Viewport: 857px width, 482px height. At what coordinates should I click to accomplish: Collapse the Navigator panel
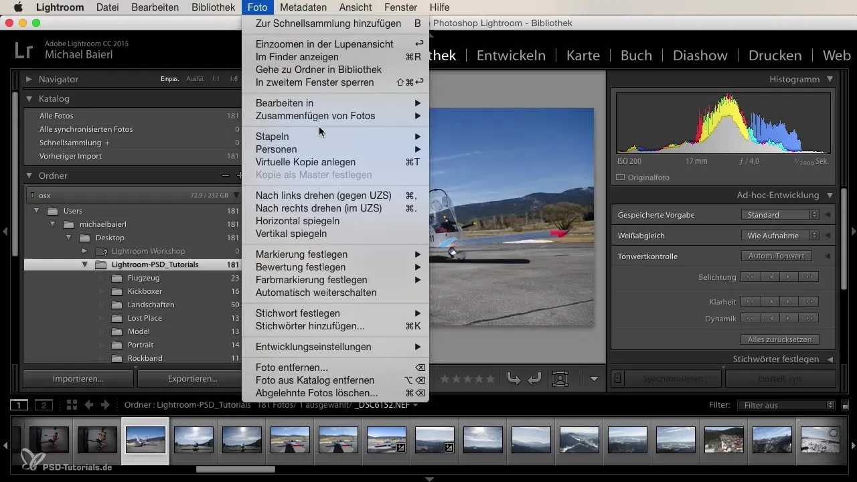(x=29, y=79)
